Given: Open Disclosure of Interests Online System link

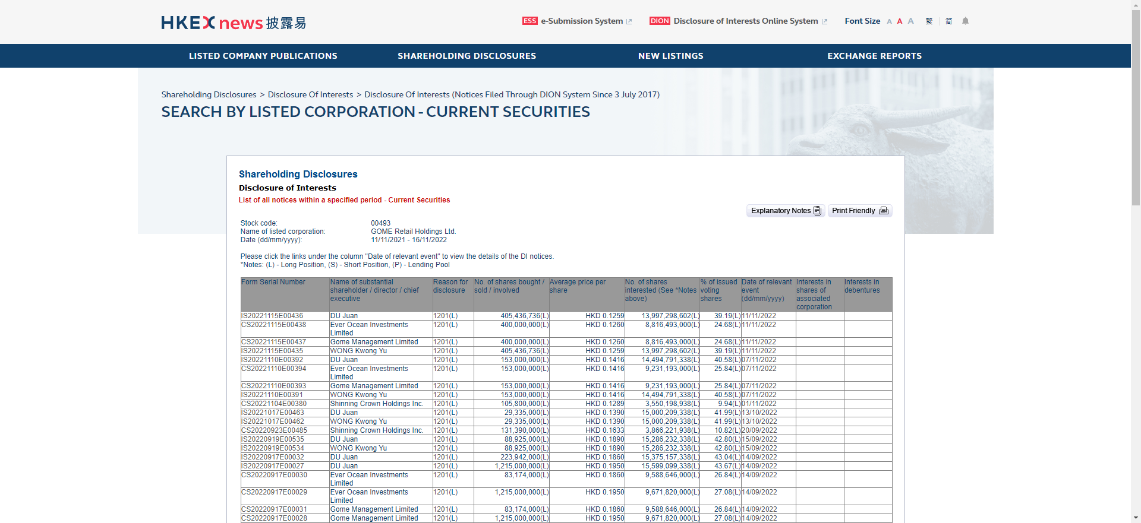Looking at the screenshot, I should (x=745, y=21).
